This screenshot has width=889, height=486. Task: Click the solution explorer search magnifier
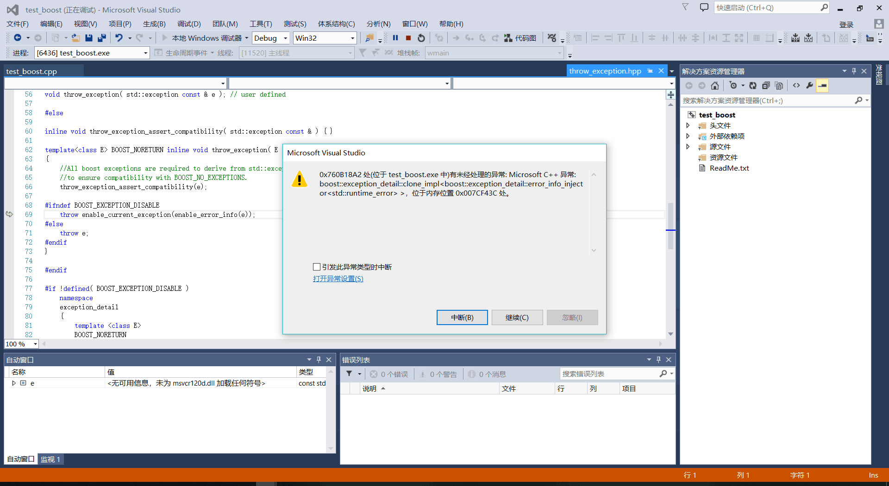pos(859,100)
